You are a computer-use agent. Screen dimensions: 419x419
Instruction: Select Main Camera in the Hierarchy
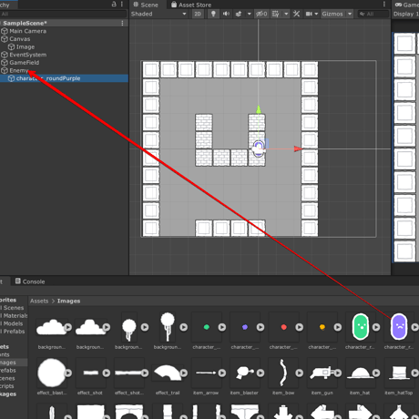[x=27, y=31]
